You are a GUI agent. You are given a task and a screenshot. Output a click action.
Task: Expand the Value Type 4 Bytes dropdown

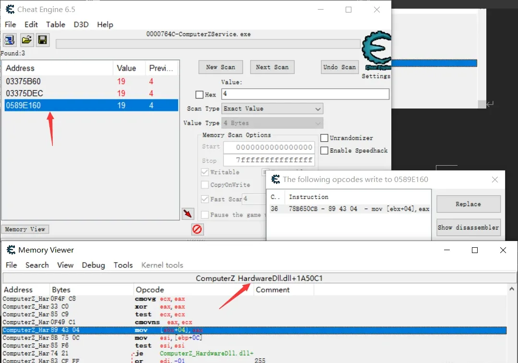[x=273, y=123]
